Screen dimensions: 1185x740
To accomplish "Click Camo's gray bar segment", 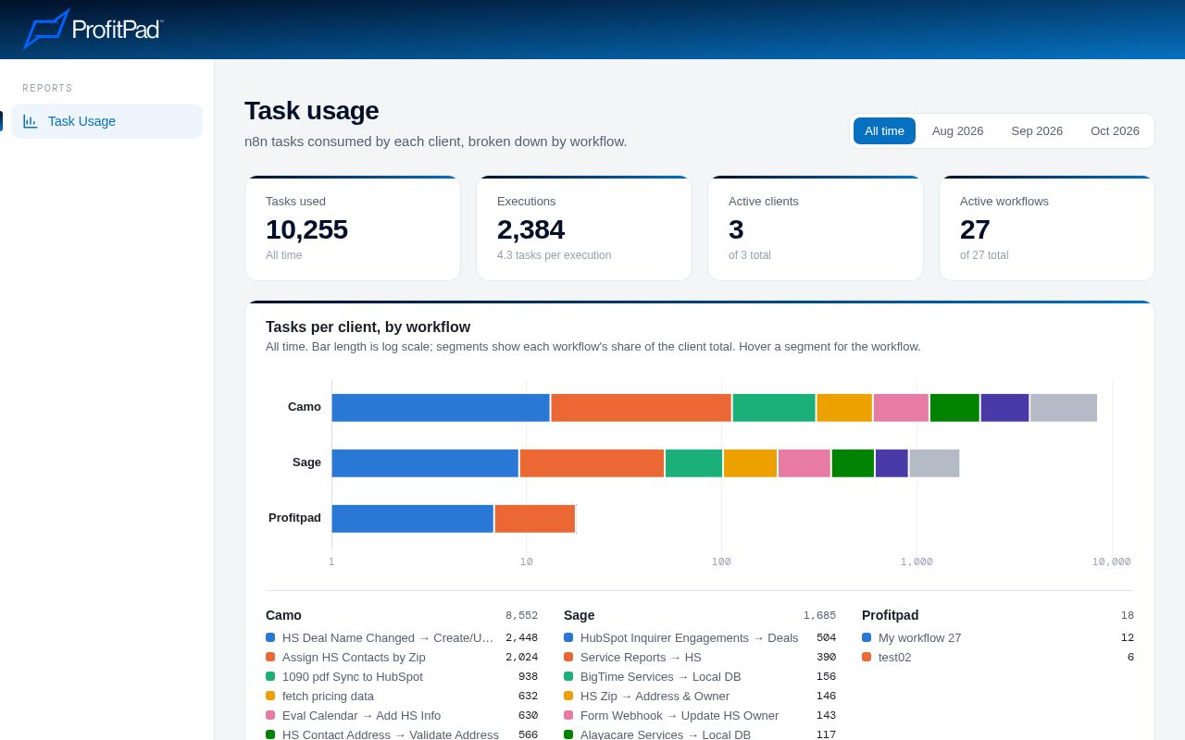I will [x=1064, y=408].
